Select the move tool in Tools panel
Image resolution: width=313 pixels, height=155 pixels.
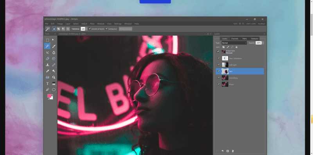pos(54,40)
